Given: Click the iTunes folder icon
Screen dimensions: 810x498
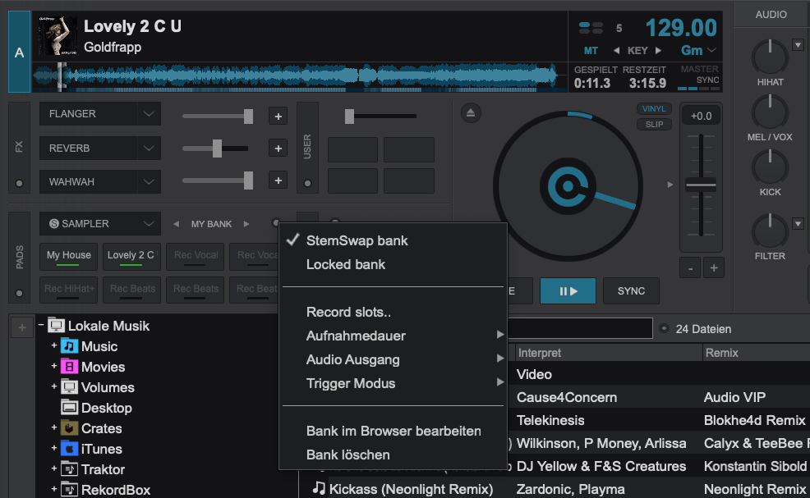Looking at the screenshot, I should click(x=70, y=449).
